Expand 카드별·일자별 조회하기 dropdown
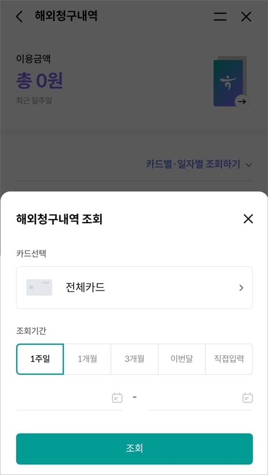Screen dimensions: 268x475 click(x=199, y=165)
